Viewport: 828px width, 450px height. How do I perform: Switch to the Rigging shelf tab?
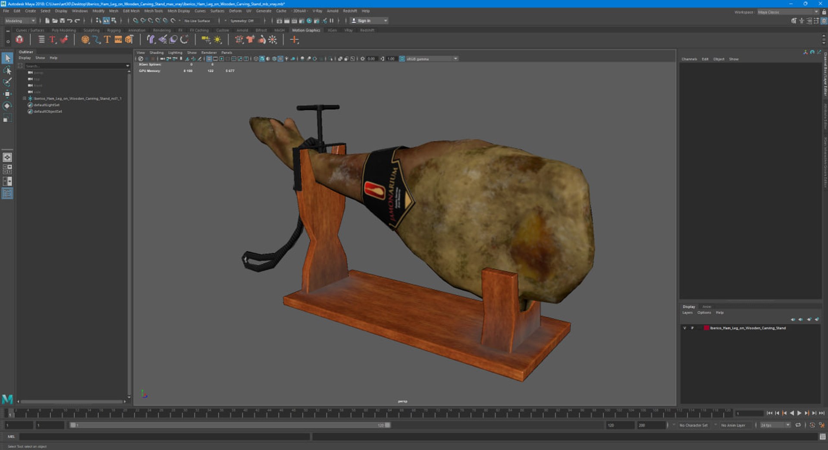coord(114,30)
